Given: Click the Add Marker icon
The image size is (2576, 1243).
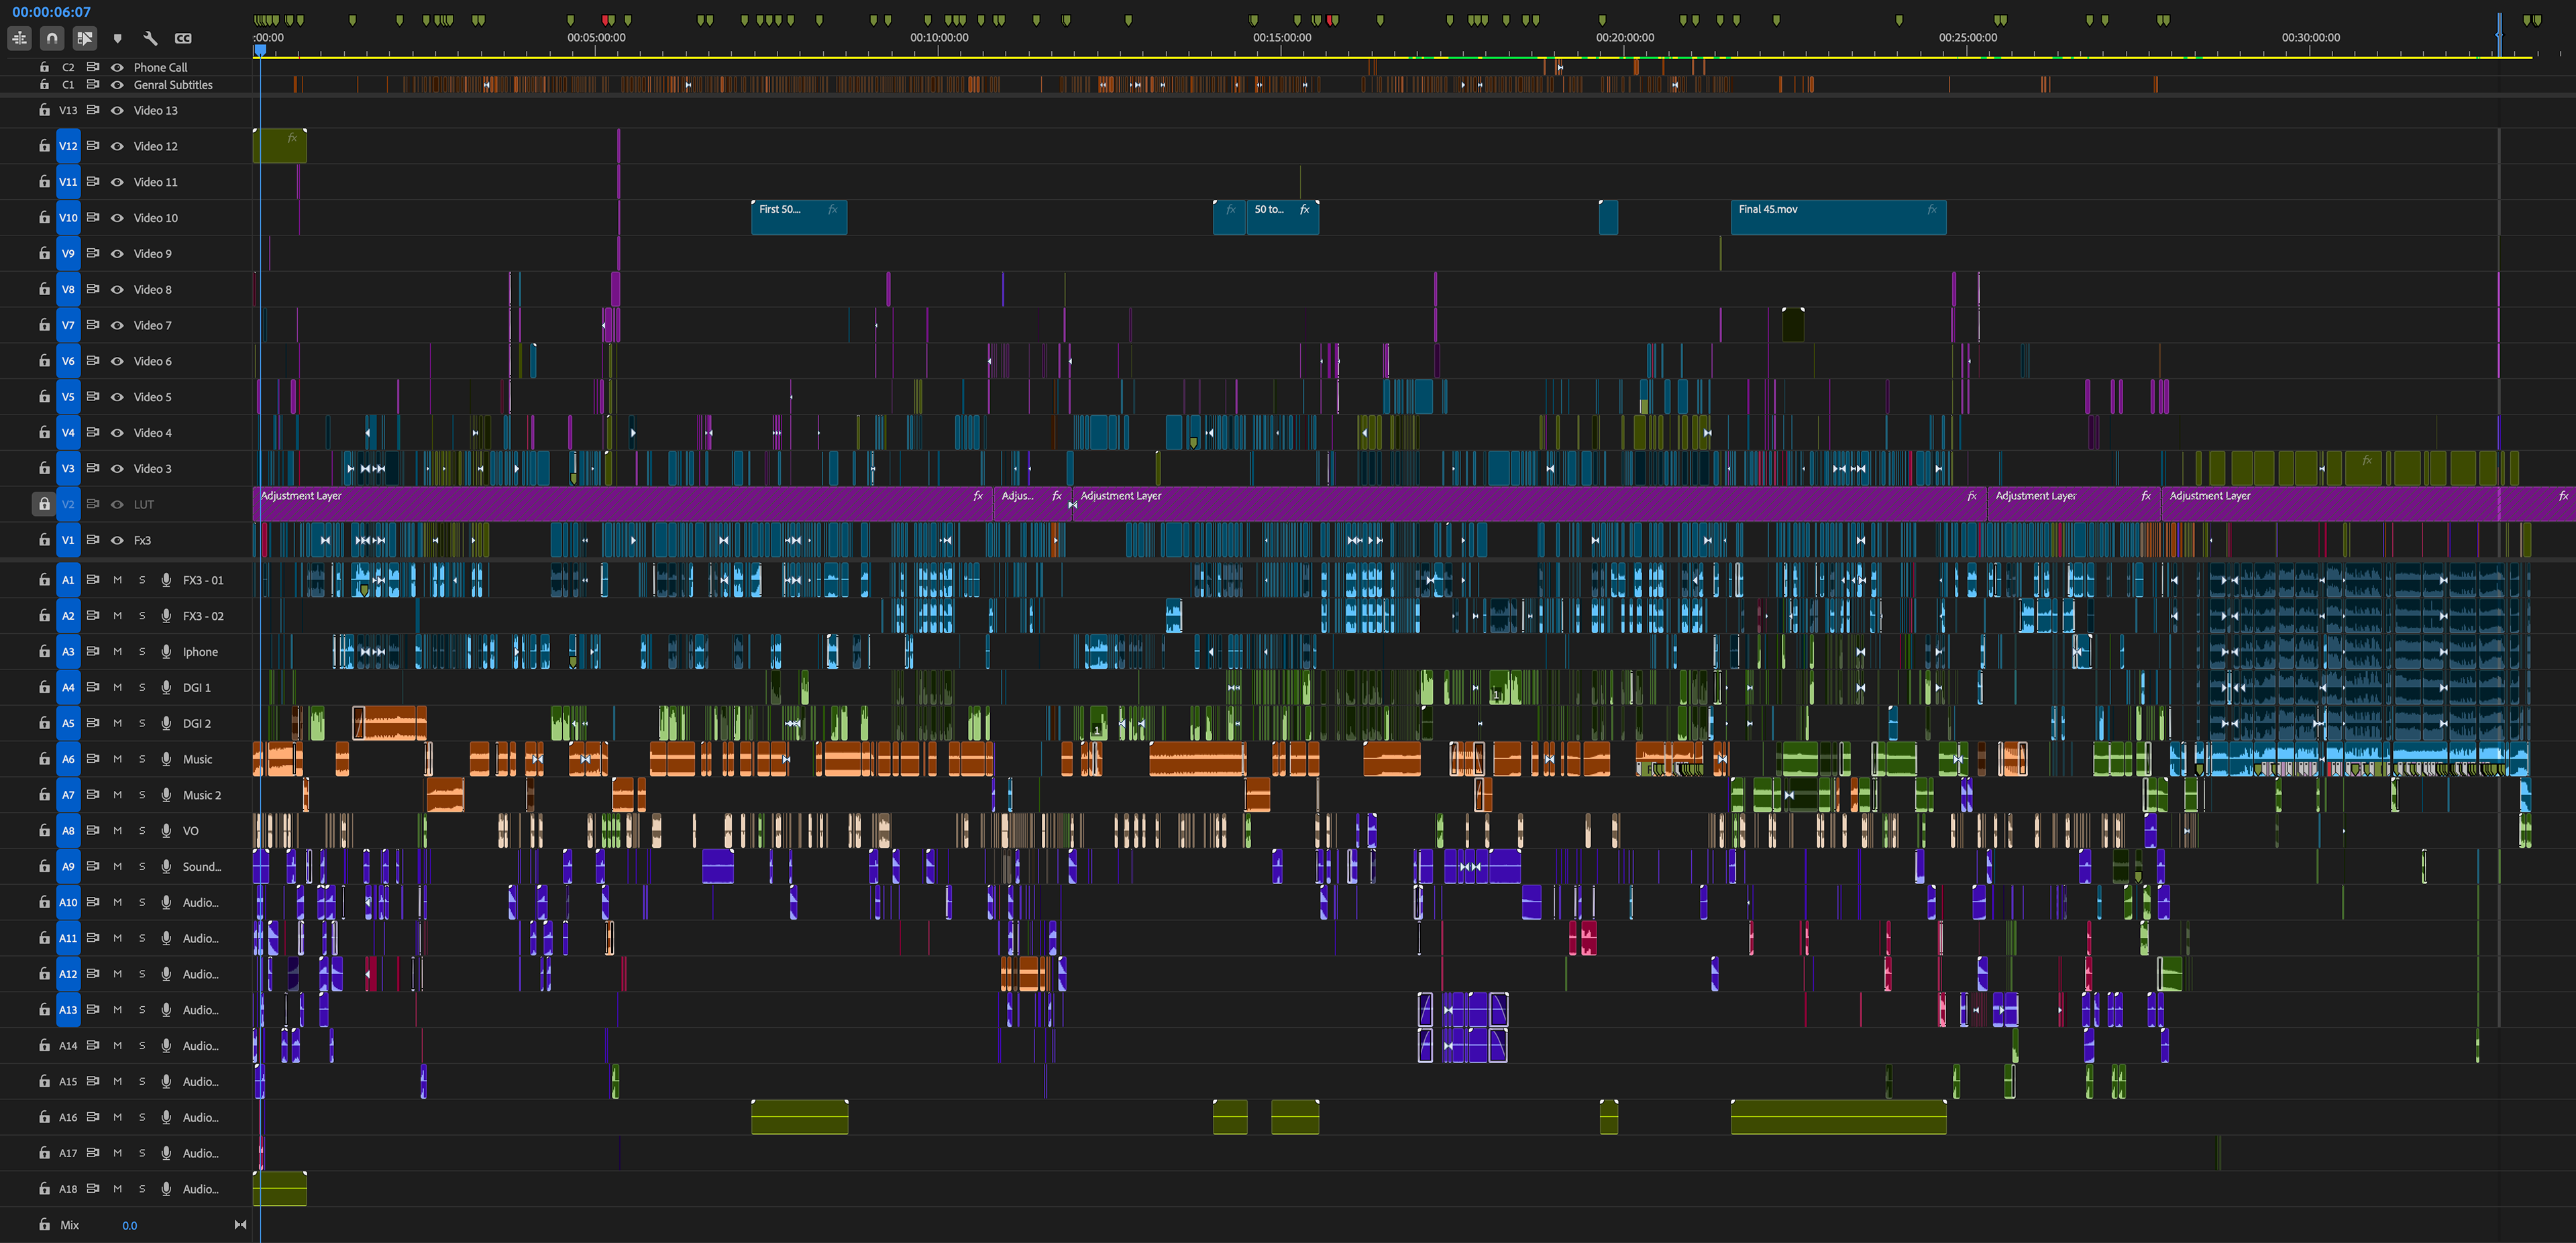Looking at the screenshot, I should click(117, 38).
